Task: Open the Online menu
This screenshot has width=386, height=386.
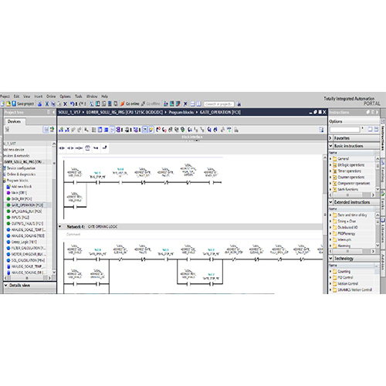Action: [51, 96]
